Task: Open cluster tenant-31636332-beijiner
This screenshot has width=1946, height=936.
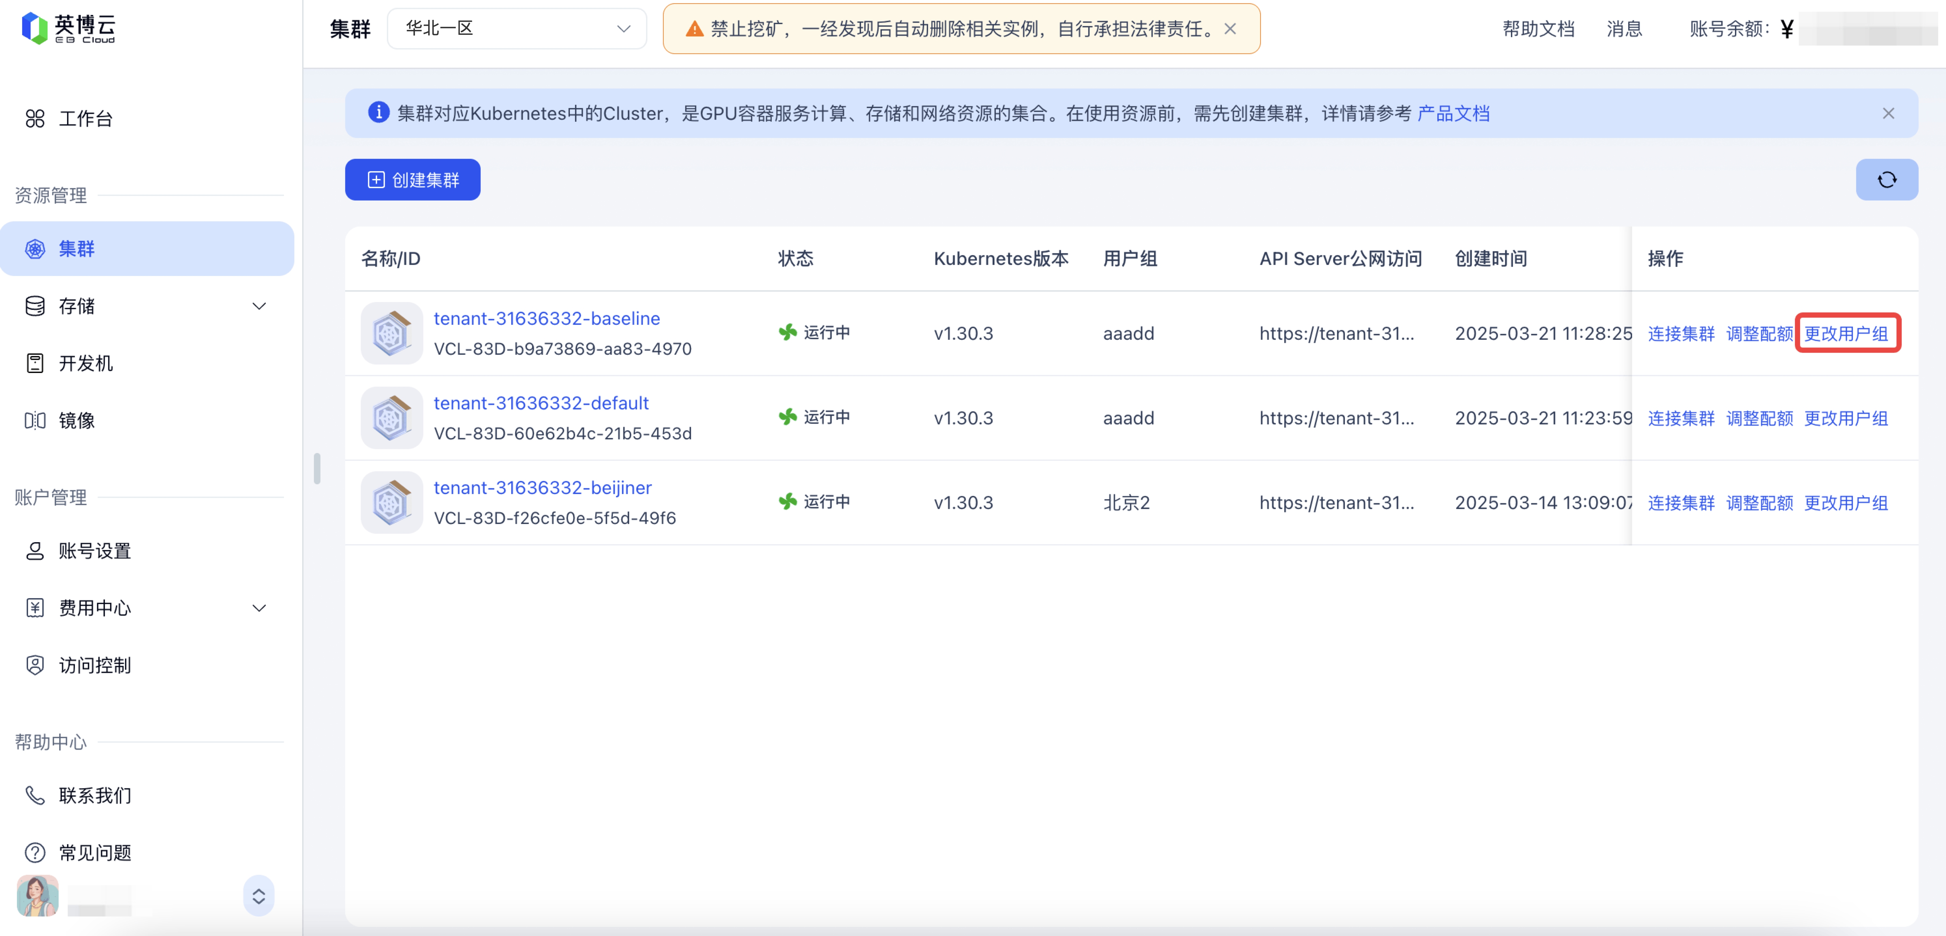Action: pos(543,487)
